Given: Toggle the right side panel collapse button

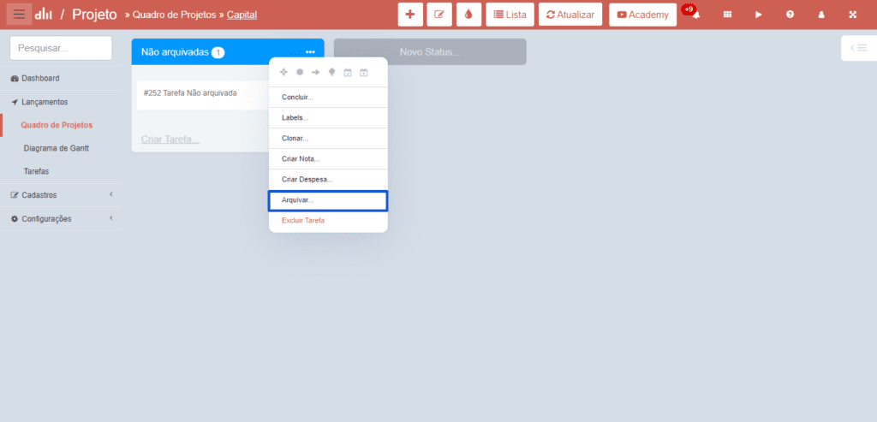Looking at the screenshot, I should 858,48.
